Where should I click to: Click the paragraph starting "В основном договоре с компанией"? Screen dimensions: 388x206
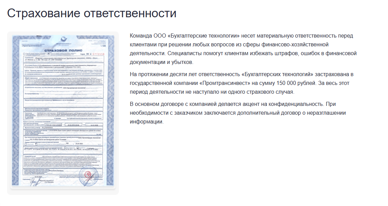click(238, 113)
